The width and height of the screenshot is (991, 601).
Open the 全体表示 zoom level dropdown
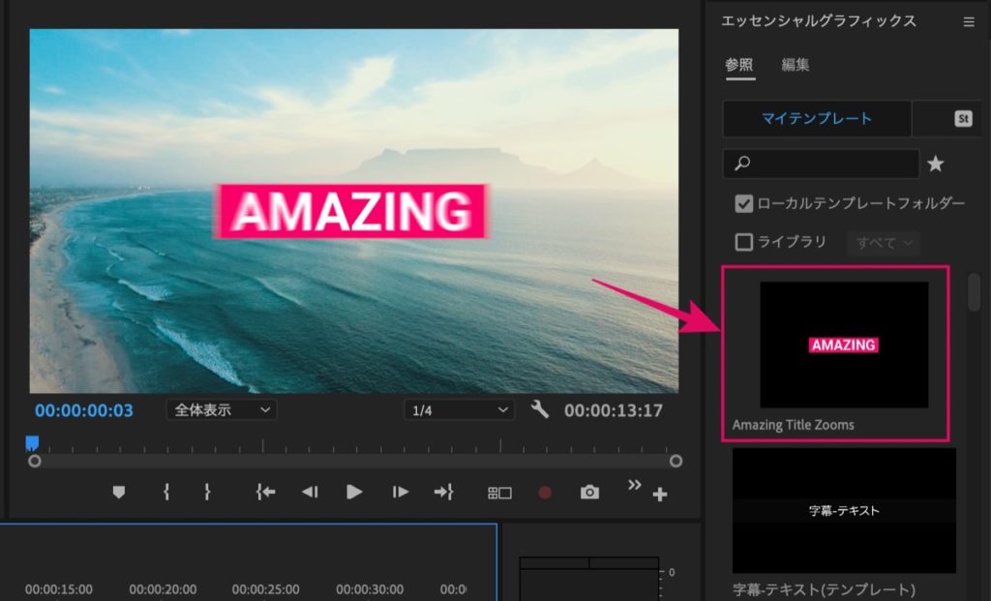pyautogui.click(x=222, y=410)
